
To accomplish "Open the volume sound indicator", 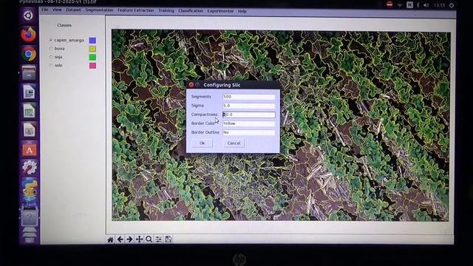I will pyautogui.click(x=426, y=5).
